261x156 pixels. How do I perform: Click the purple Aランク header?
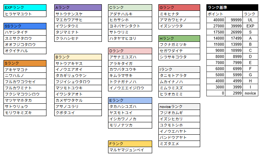click(x=78, y=8)
